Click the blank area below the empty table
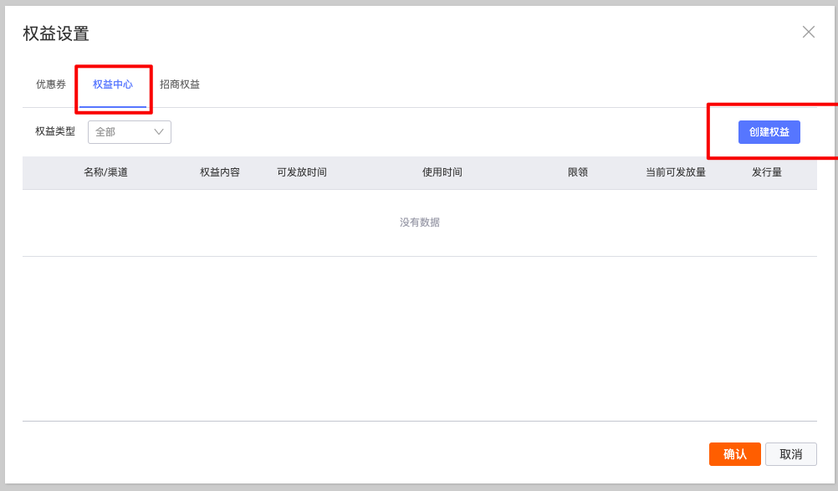The width and height of the screenshot is (838, 491). point(418,339)
